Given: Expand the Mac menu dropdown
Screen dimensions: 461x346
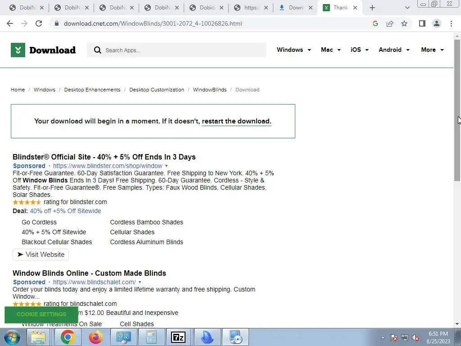Looking at the screenshot, I should [x=331, y=50].
